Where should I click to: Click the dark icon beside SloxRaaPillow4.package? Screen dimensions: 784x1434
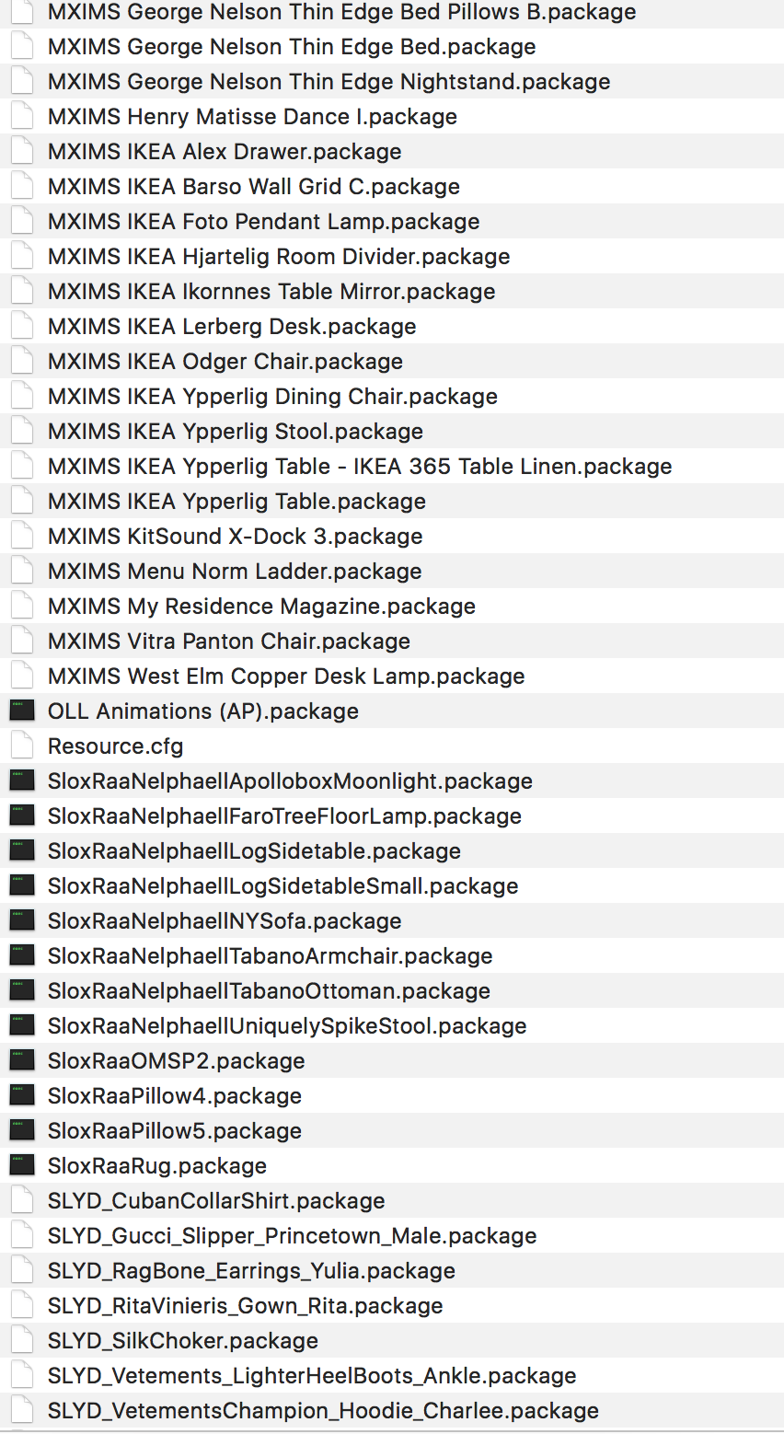point(21,1095)
